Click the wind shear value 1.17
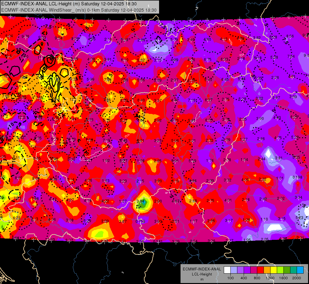 click(x=193, y=221)
